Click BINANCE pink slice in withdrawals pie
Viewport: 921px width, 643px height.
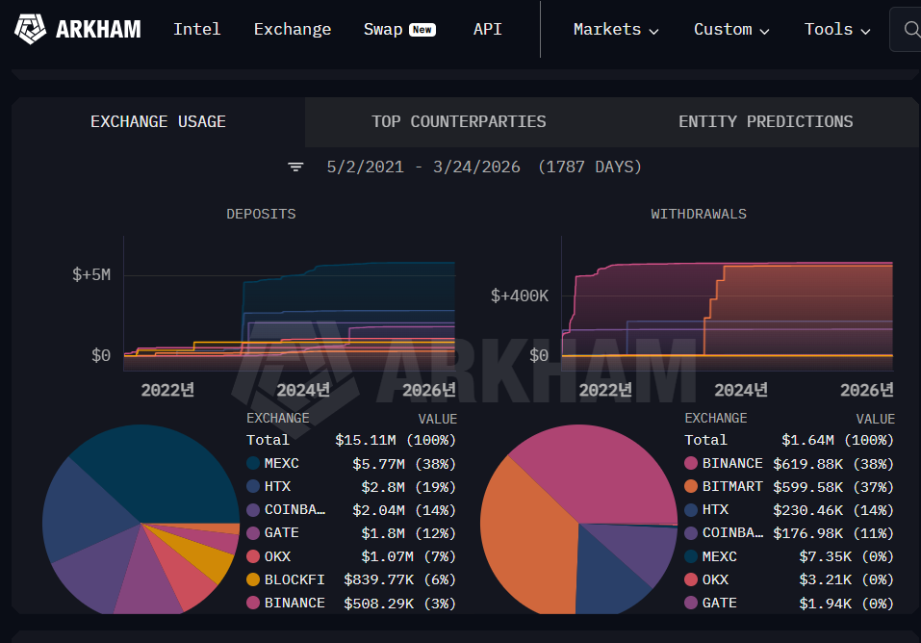click(x=600, y=476)
